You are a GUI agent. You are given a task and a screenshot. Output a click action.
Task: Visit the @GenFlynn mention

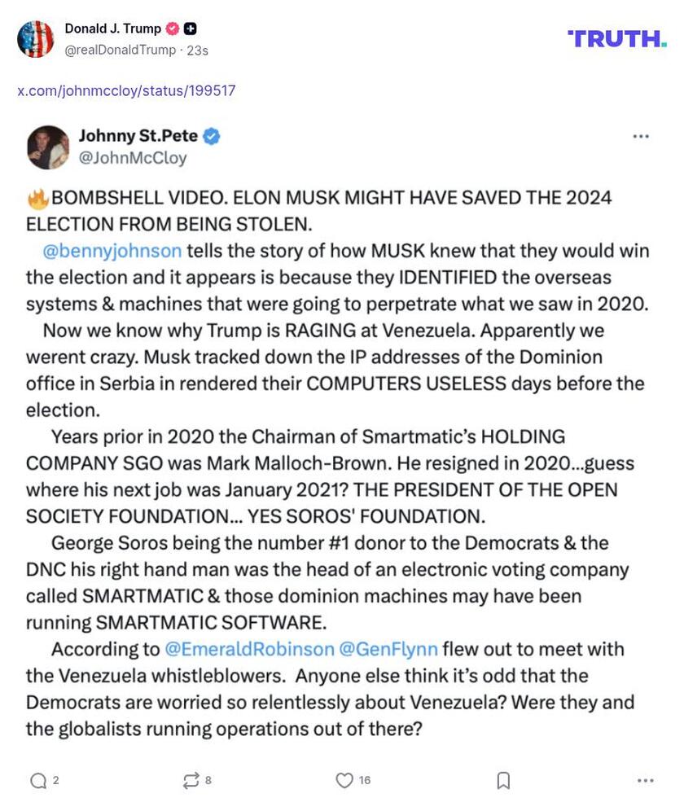pos(388,649)
